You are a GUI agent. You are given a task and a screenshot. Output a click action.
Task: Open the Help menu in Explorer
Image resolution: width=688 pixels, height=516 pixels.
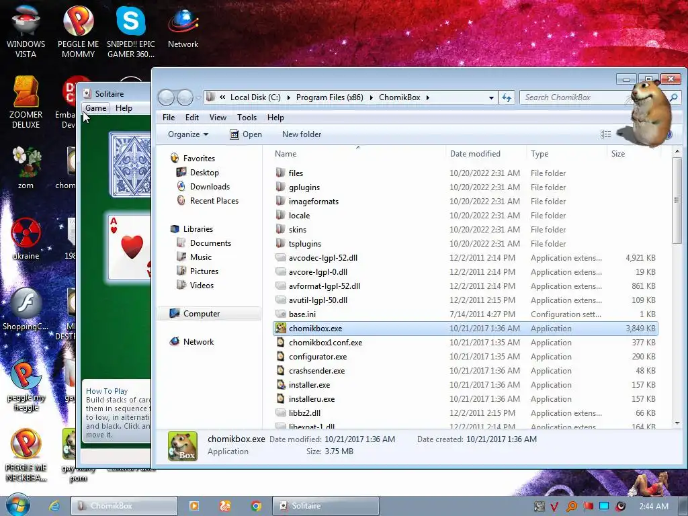click(275, 118)
